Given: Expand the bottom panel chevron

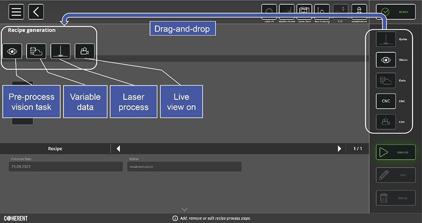Looking at the screenshot, I should pos(185,209).
